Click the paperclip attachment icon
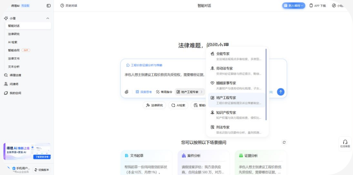353x175 pixels. coord(127,92)
